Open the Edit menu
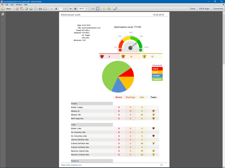This screenshot has height=168, width=225. [7, 4]
